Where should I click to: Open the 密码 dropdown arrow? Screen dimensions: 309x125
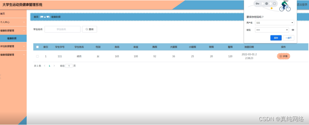click(x=287, y=30)
